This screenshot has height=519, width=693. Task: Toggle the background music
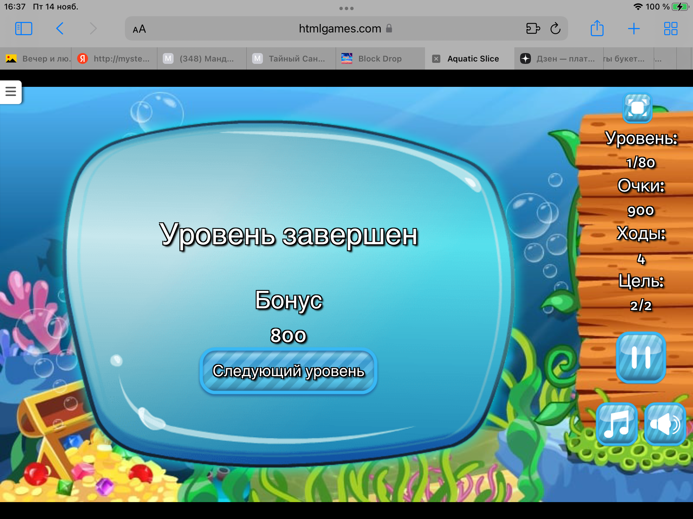617,424
